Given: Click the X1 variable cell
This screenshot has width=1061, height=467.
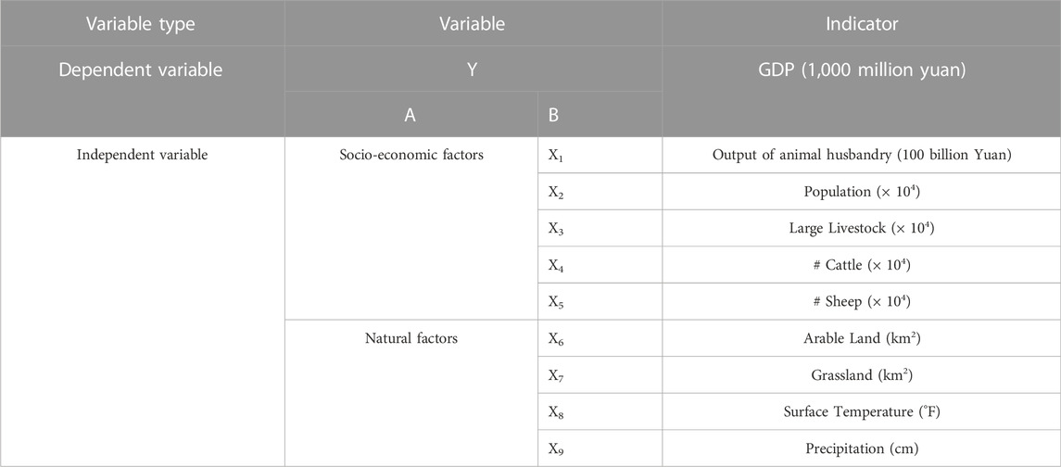Looking at the screenshot, I should 600,155.
